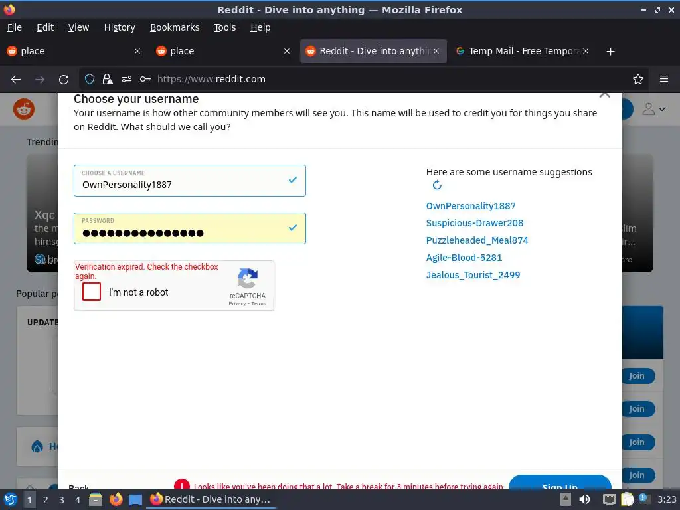Click the blue desktop icon in taskbar

(135, 500)
